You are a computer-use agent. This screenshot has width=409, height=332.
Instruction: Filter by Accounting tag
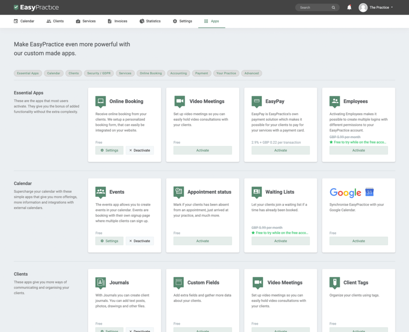tap(179, 73)
